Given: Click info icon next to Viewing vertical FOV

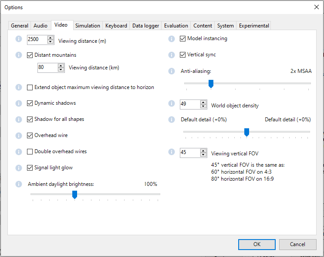Looking at the screenshot, I should 172,152.
